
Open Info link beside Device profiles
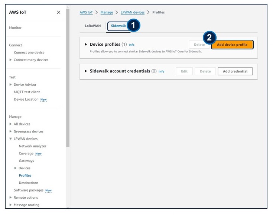(x=131, y=45)
